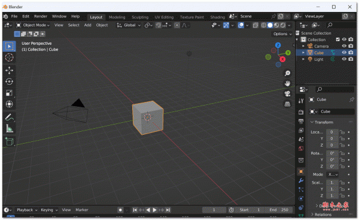Hide the Camera in viewport
Screen dimensions: 359x220
(x=344, y=46)
